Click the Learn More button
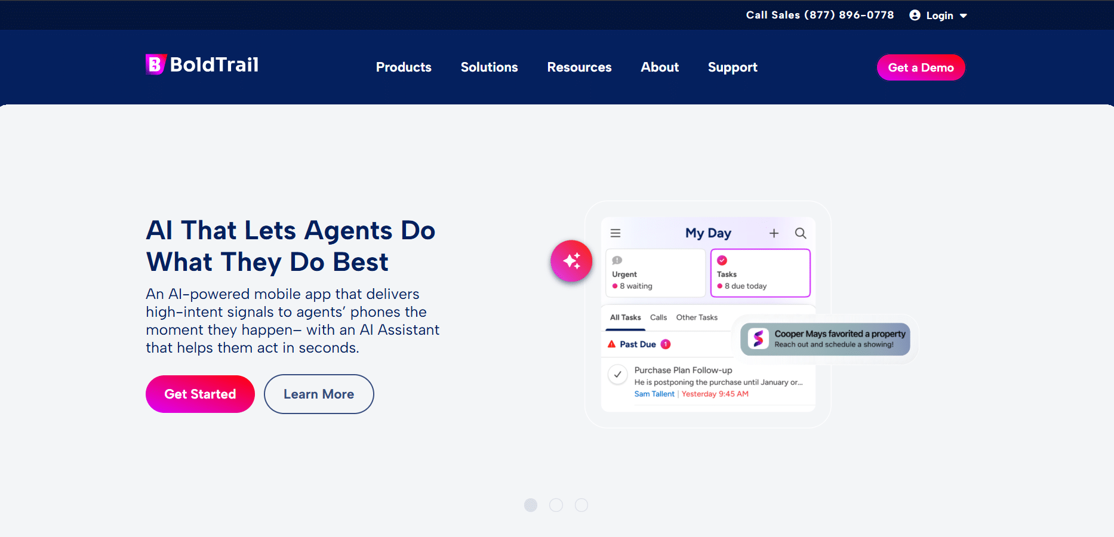The image size is (1114, 537). (x=319, y=394)
